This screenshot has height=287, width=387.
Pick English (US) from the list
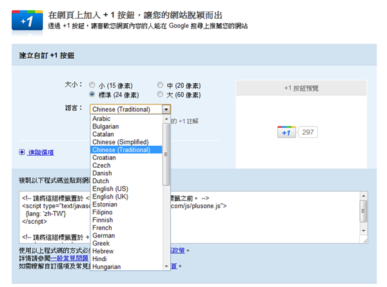(x=126, y=189)
